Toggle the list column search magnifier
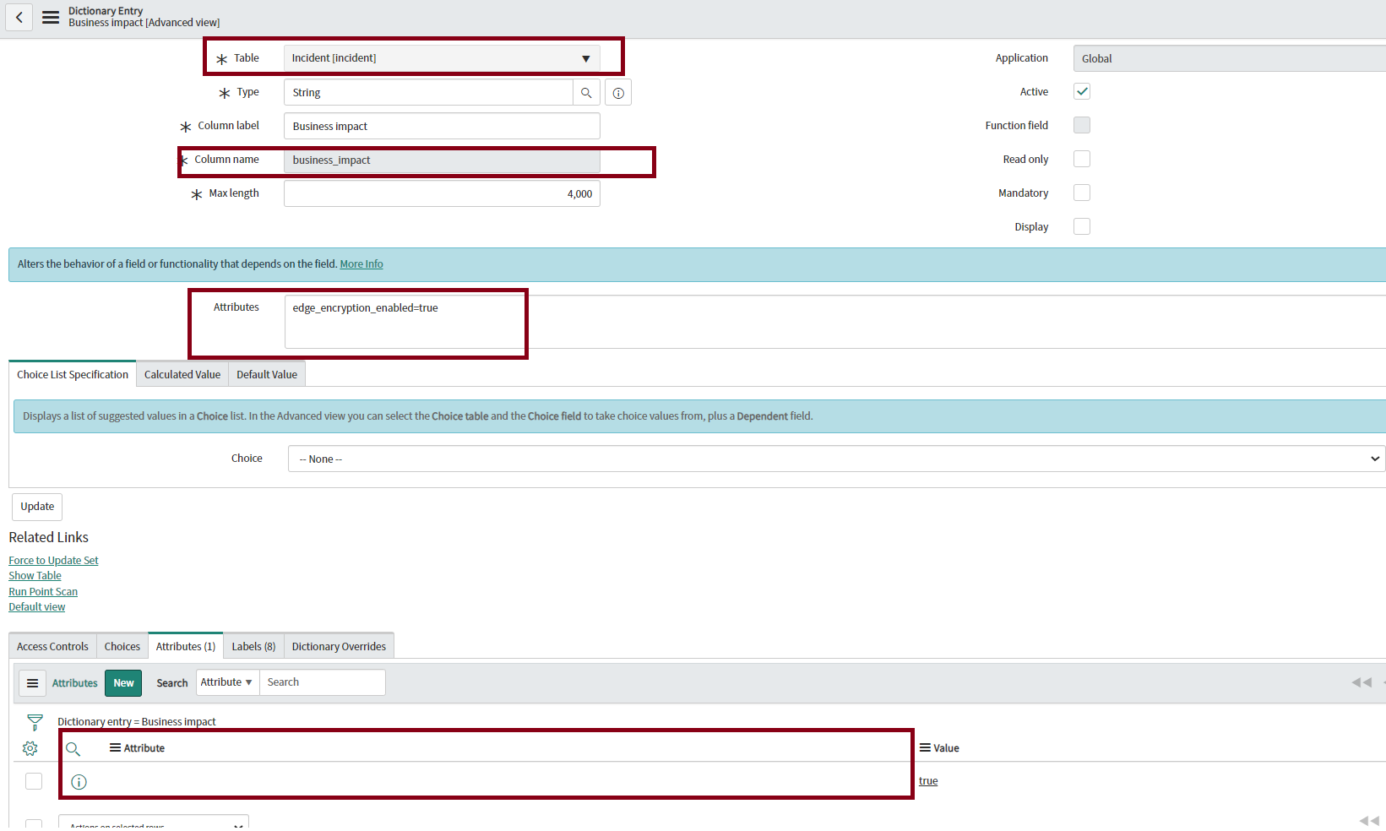The image size is (1386, 831). 73,749
